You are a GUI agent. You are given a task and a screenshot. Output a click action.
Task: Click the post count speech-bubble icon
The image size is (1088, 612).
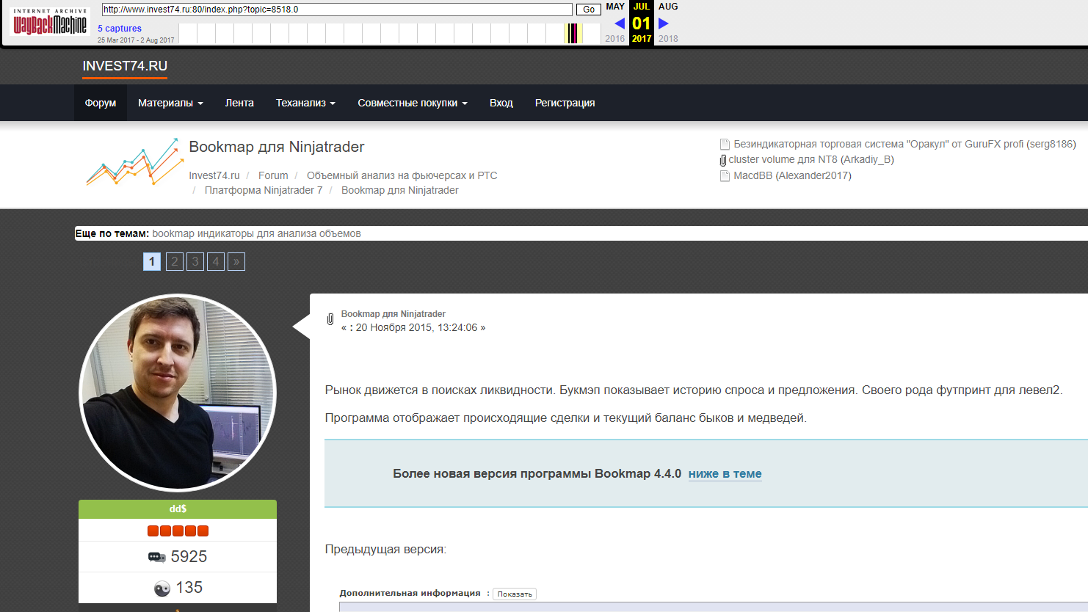click(x=156, y=557)
